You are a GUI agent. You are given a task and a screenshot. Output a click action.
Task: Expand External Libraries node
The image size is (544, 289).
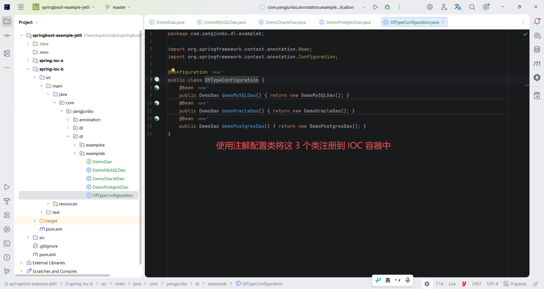click(x=21, y=263)
